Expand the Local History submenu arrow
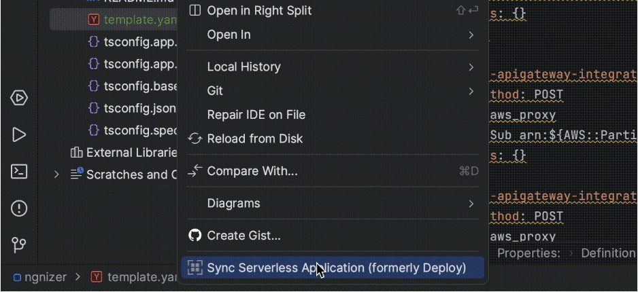638x292 pixels. (x=471, y=67)
